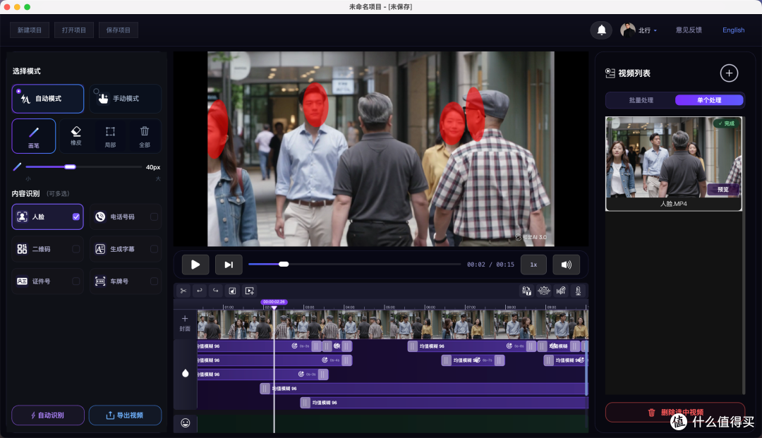Switch language to English

point(733,30)
